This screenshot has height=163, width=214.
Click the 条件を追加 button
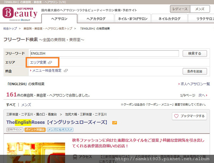tap(195, 71)
